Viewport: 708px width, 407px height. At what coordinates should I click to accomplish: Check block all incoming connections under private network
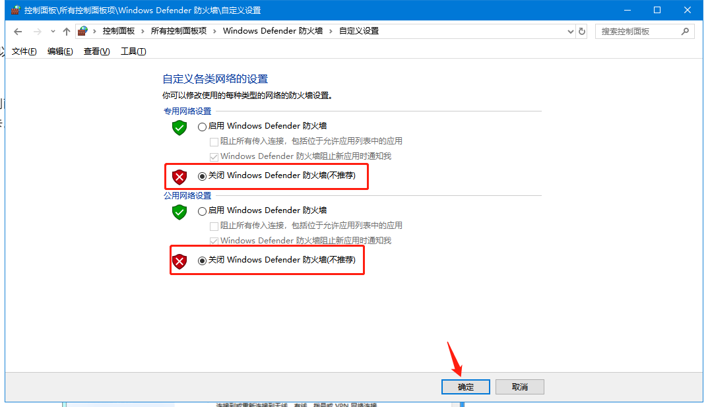click(x=214, y=142)
